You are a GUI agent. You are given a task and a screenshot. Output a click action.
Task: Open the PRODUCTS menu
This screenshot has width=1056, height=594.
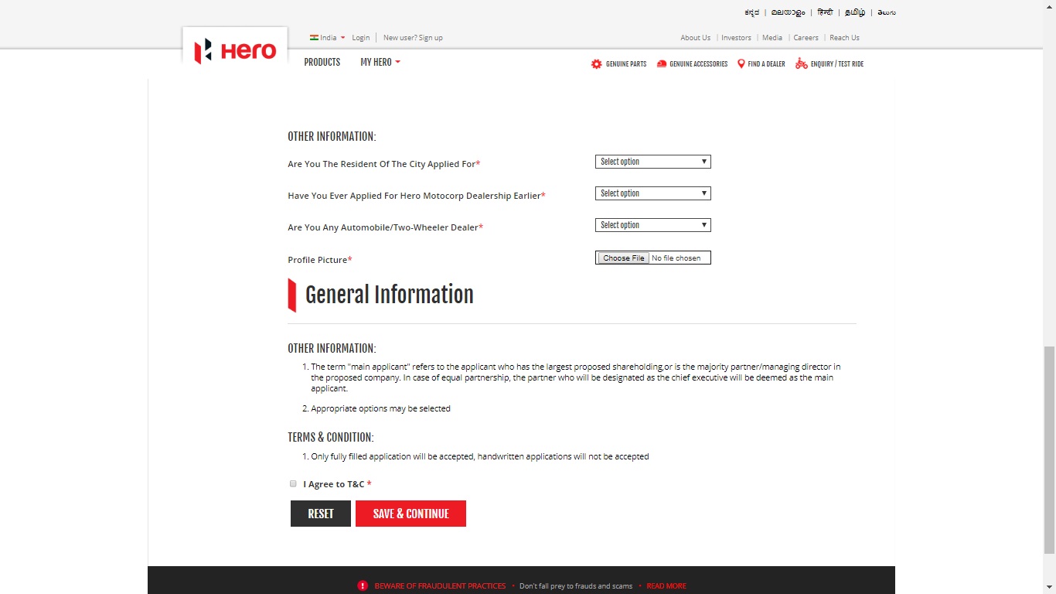click(322, 63)
